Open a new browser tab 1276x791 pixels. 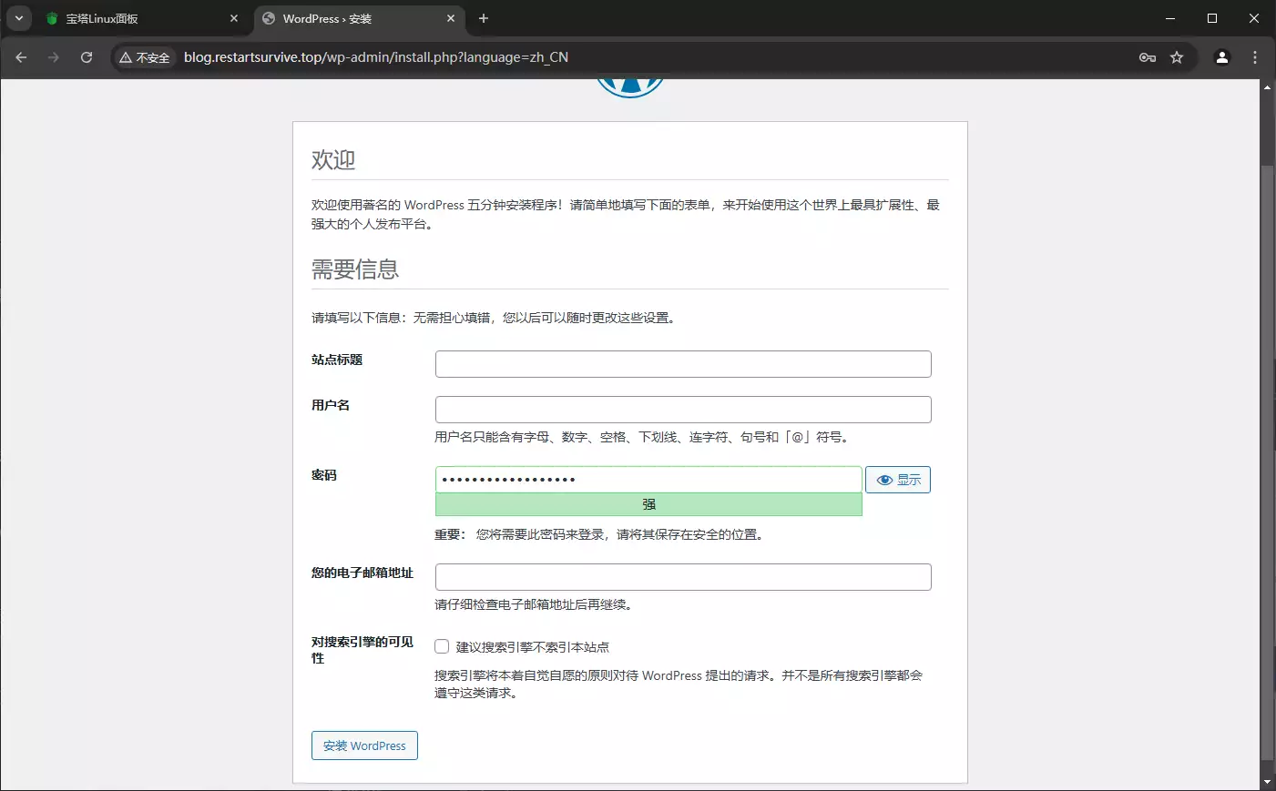pos(484,18)
